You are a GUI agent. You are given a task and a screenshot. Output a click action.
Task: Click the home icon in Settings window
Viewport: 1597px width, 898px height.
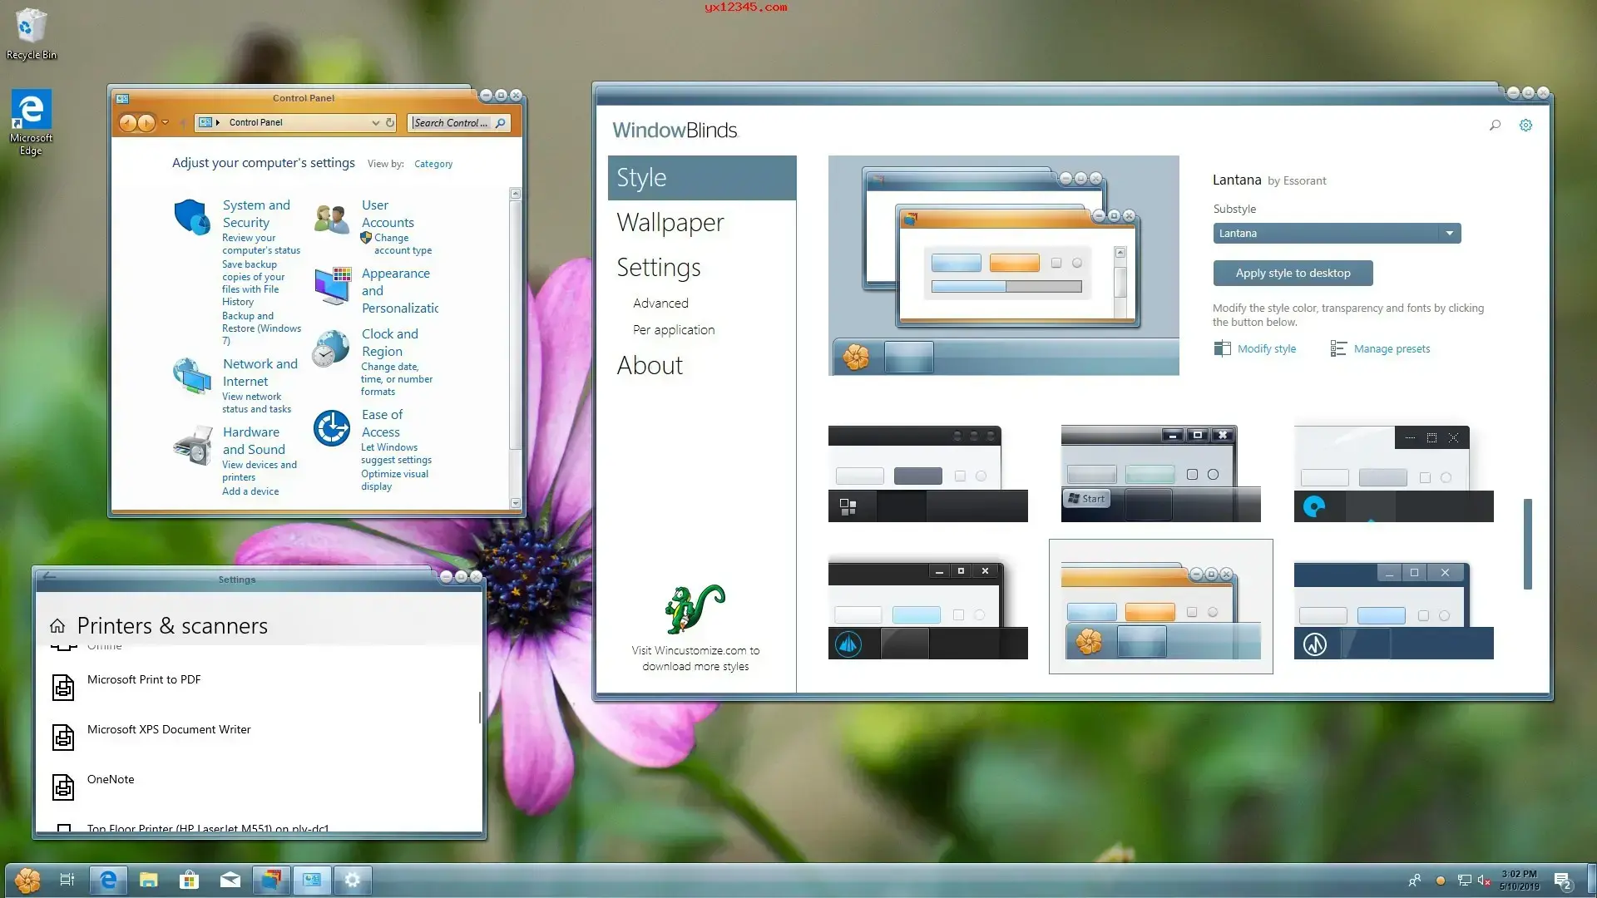click(x=57, y=626)
